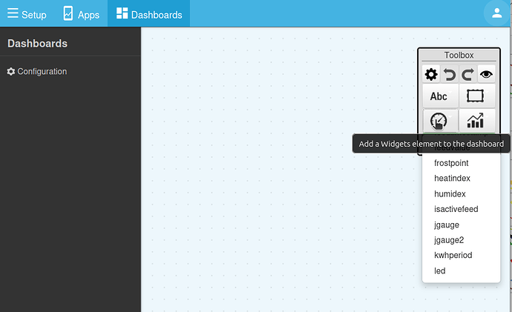Image resolution: width=512 pixels, height=312 pixels.
Task: Open the Apps tab
Action: coord(81,14)
